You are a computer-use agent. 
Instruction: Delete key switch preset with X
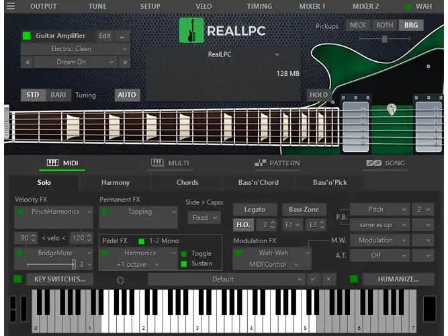(x=328, y=279)
